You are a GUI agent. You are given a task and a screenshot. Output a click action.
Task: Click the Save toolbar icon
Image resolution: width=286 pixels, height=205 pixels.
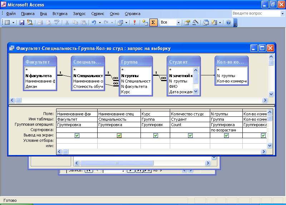(x=22, y=22)
